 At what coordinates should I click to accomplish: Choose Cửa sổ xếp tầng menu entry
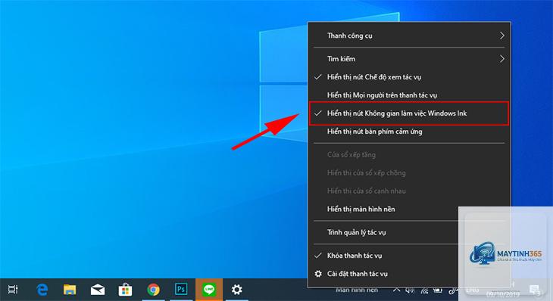click(x=409, y=154)
